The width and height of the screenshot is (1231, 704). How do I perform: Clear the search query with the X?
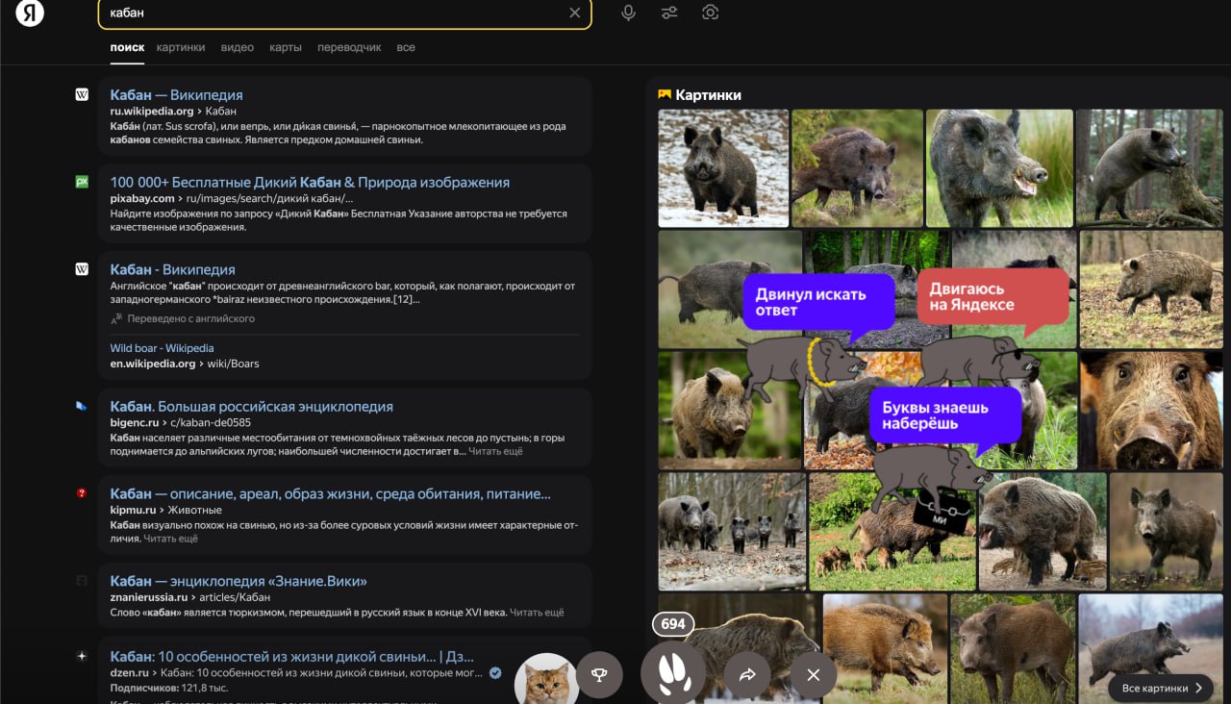click(575, 13)
